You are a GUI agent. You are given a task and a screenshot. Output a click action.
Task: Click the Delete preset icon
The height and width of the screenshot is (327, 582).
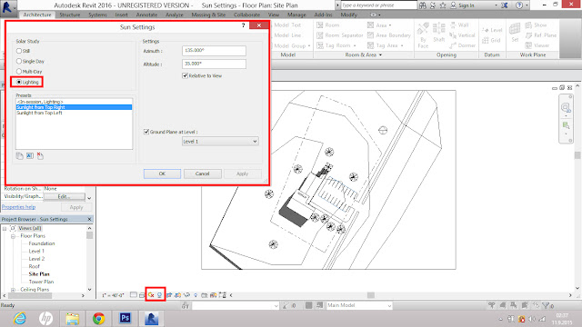tap(40, 156)
